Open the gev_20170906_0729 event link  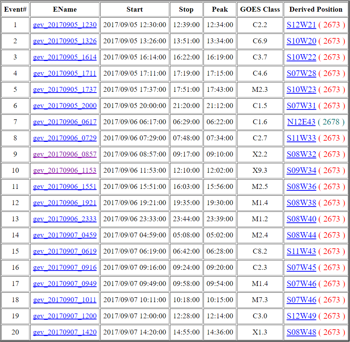tap(65, 138)
